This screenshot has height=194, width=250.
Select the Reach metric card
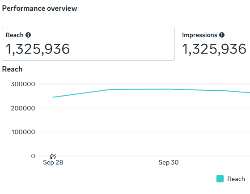(89, 44)
